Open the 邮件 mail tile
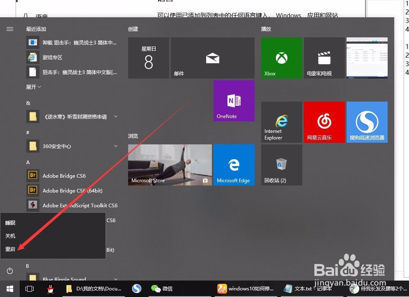Screen dimensions: 409x297 pos(213,58)
